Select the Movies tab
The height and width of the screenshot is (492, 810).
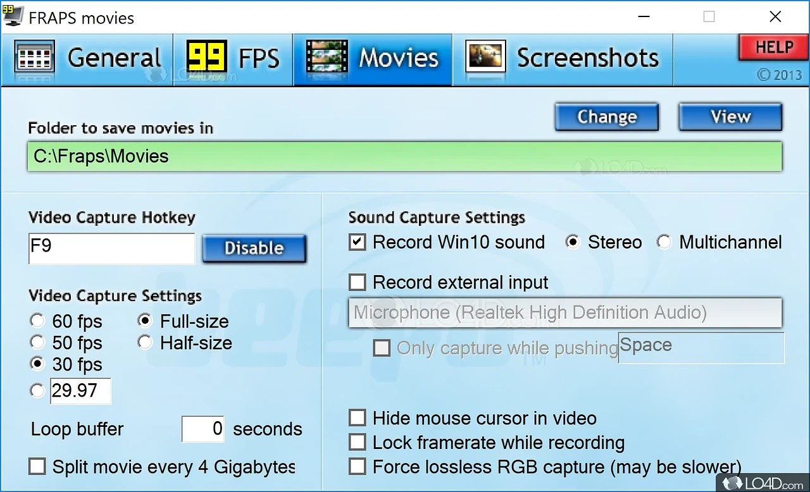(x=373, y=59)
